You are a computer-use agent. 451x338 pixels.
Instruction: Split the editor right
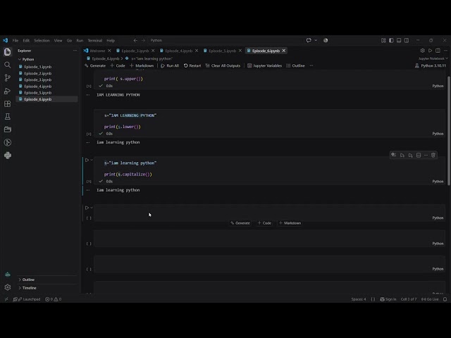438,51
